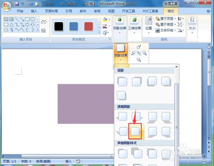Apply second shadow style under 投影
Screen dimensions: 214x166
[x=137, y=81]
